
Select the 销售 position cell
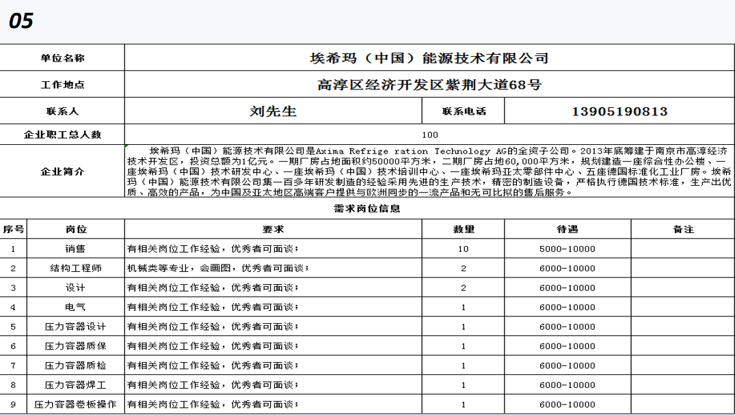click(76, 249)
